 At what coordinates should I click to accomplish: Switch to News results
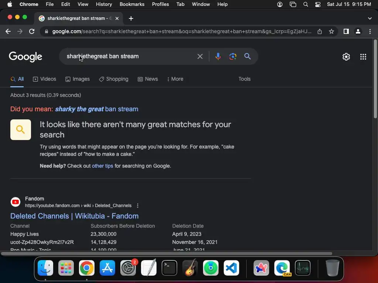click(148, 79)
